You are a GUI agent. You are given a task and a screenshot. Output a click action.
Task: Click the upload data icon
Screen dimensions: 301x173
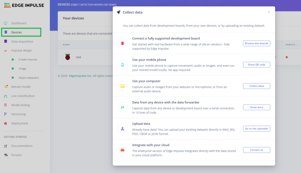[x=123, y=128]
